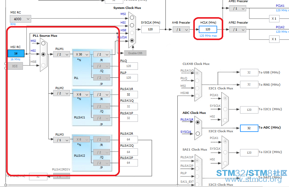Open APB1 Prescaler dropdown

coord(238,9)
